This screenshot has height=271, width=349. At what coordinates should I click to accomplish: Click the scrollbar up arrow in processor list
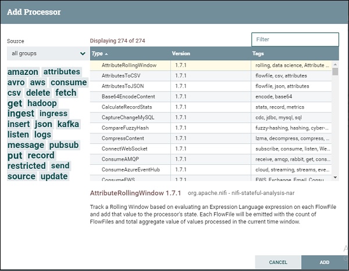click(335, 63)
